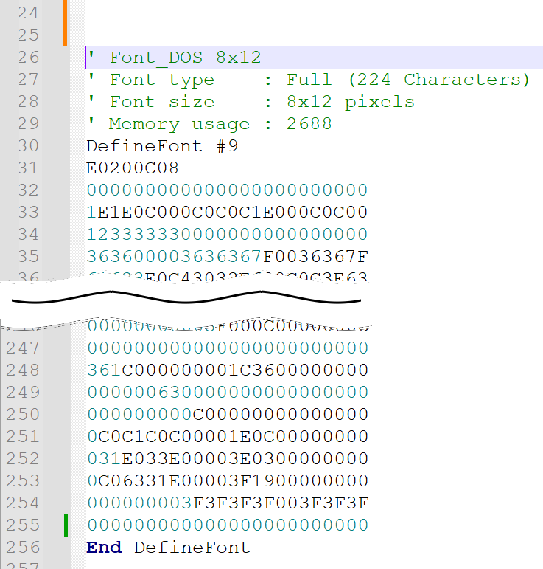Click the hex line beginning with 3636000036

point(227,257)
